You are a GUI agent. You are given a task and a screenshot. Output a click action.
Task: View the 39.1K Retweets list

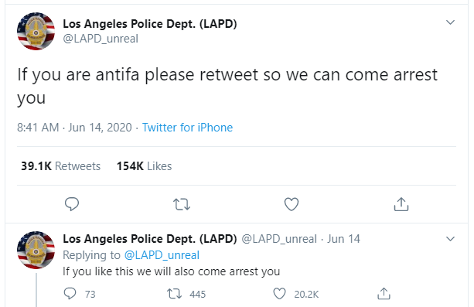click(60, 166)
